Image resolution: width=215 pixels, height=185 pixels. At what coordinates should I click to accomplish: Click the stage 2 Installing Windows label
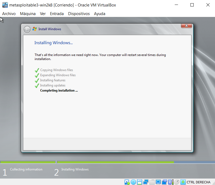pyautogui.click(x=75, y=169)
